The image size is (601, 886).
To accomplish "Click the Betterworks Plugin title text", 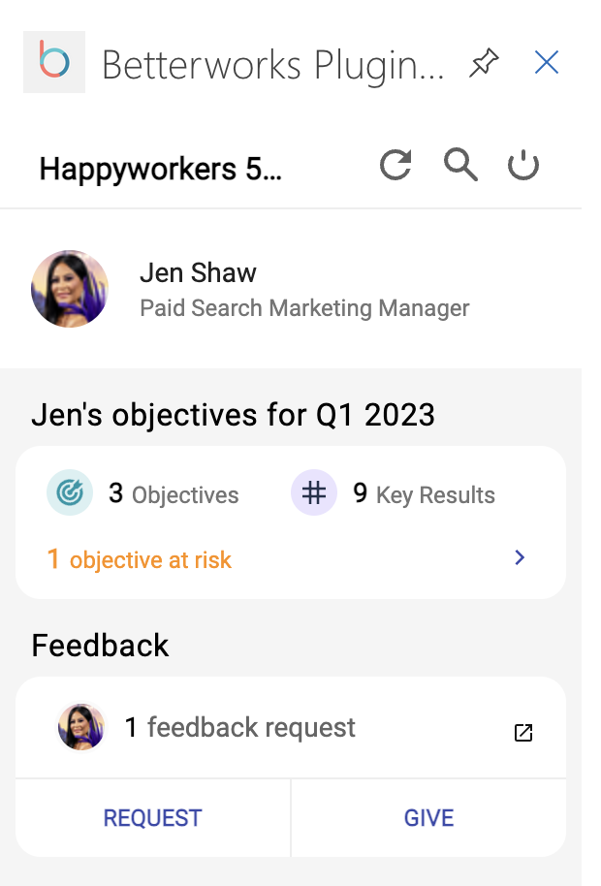I will pos(273,65).
